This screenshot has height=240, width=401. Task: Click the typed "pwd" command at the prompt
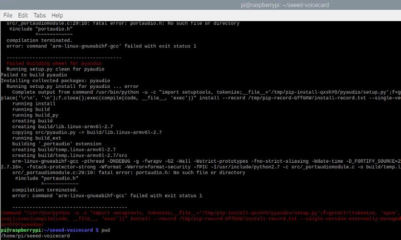point(106,230)
